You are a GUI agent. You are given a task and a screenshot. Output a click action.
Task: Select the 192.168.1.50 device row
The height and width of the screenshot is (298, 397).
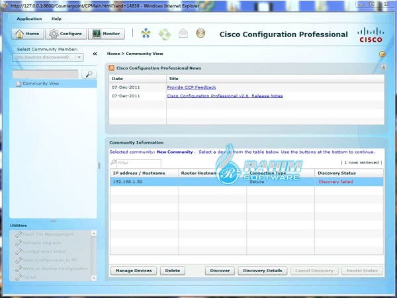247,181
